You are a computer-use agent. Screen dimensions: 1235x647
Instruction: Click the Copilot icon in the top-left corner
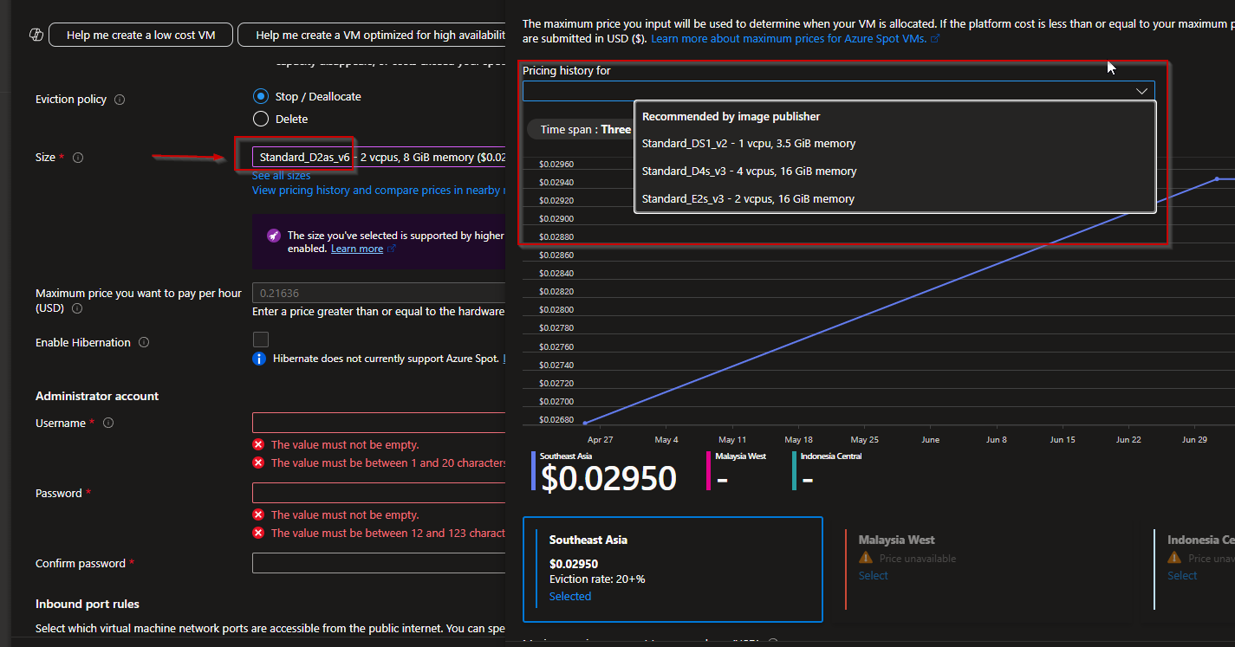[x=36, y=33]
